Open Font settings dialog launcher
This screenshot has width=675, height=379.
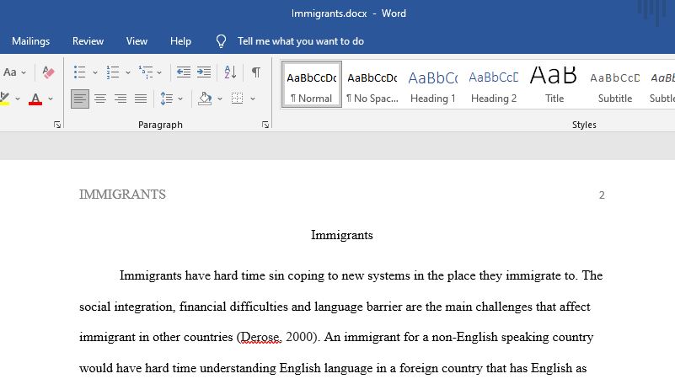point(57,125)
